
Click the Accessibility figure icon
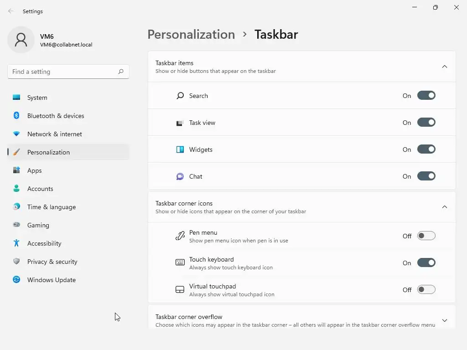tap(16, 243)
